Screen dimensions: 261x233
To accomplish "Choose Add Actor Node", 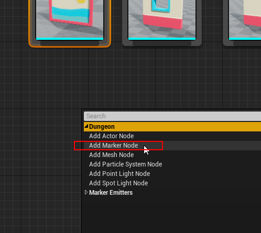I will pyautogui.click(x=111, y=136).
